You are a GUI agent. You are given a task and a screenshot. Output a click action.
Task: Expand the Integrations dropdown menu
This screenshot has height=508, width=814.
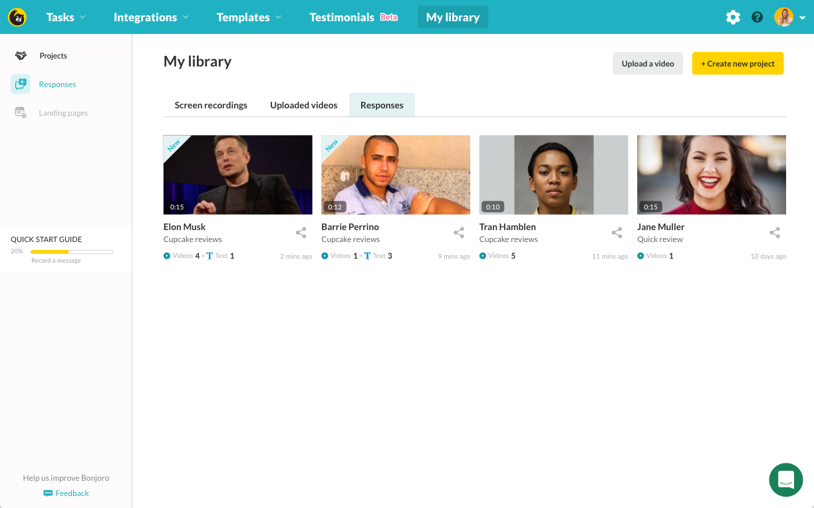[151, 17]
